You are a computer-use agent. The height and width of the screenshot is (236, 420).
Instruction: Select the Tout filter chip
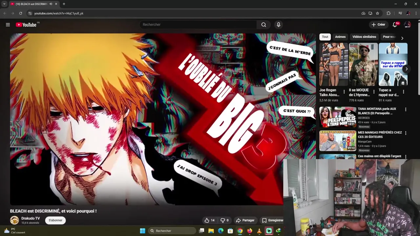click(x=325, y=37)
